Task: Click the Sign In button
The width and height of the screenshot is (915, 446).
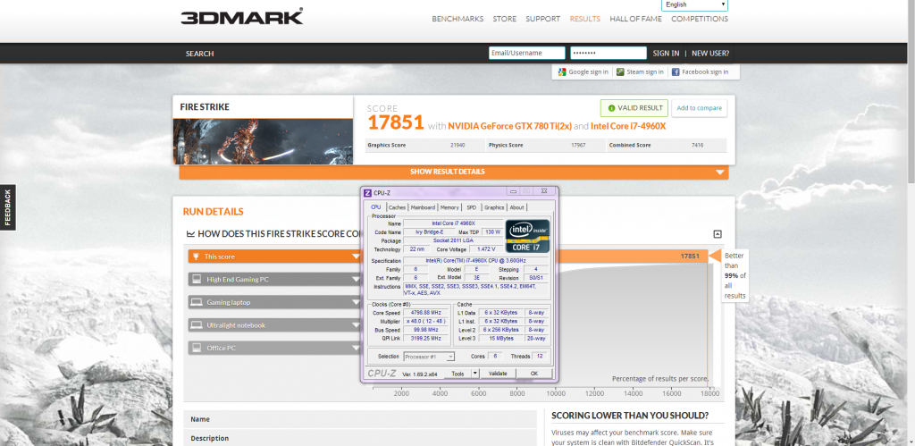Action: click(666, 53)
